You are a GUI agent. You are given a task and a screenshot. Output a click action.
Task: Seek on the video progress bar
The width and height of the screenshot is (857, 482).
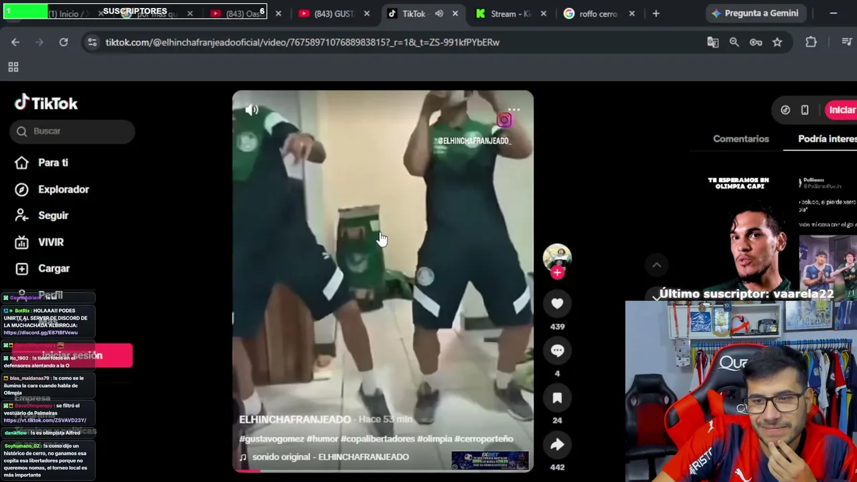click(383, 470)
